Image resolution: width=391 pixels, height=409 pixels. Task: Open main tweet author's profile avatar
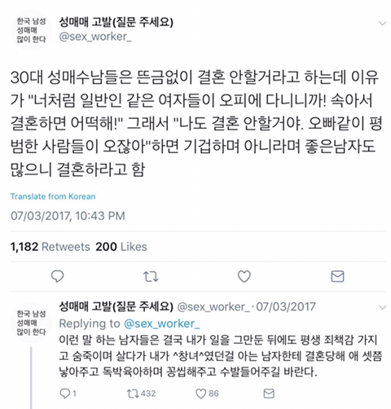click(31, 30)
